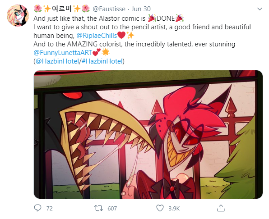Open the #HazbinHotel hashtag link
The width and height of the screenshot is (269, 219).
point(102,61)
